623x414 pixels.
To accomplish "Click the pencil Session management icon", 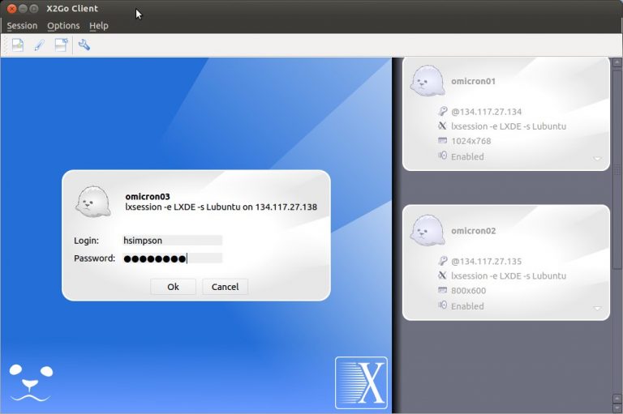I will pos(39,45).
